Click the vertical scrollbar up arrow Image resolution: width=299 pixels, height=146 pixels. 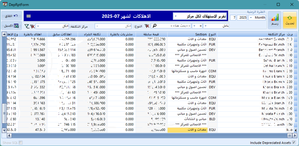click(4, 34)
